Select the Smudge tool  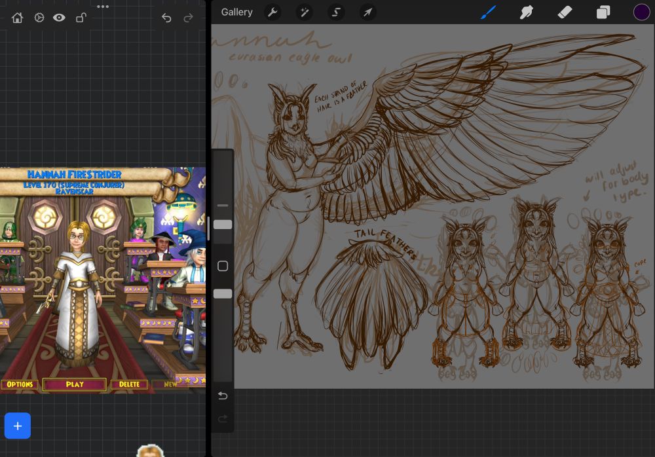tap(527, 12)
